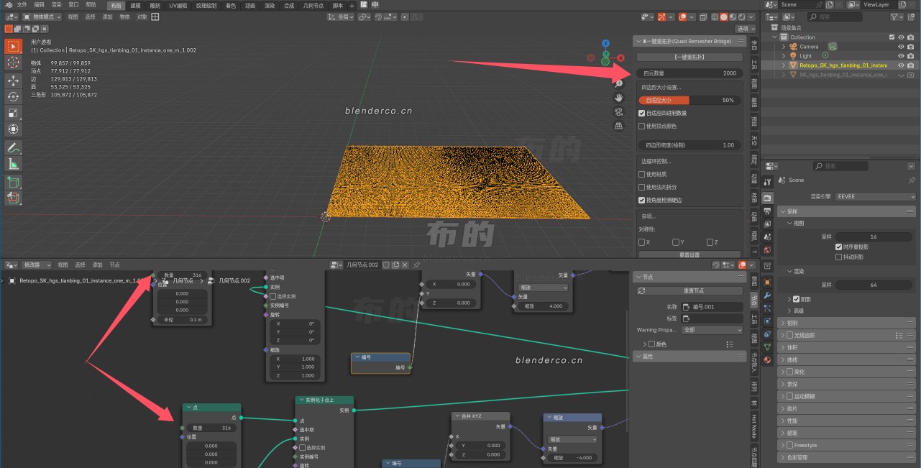Expand Light item in outliner

tap(784, 56)
